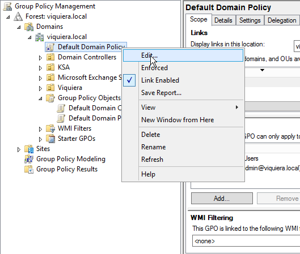
Task: Toggle the Link Enabled checkmark option
Action: [160, 80]
